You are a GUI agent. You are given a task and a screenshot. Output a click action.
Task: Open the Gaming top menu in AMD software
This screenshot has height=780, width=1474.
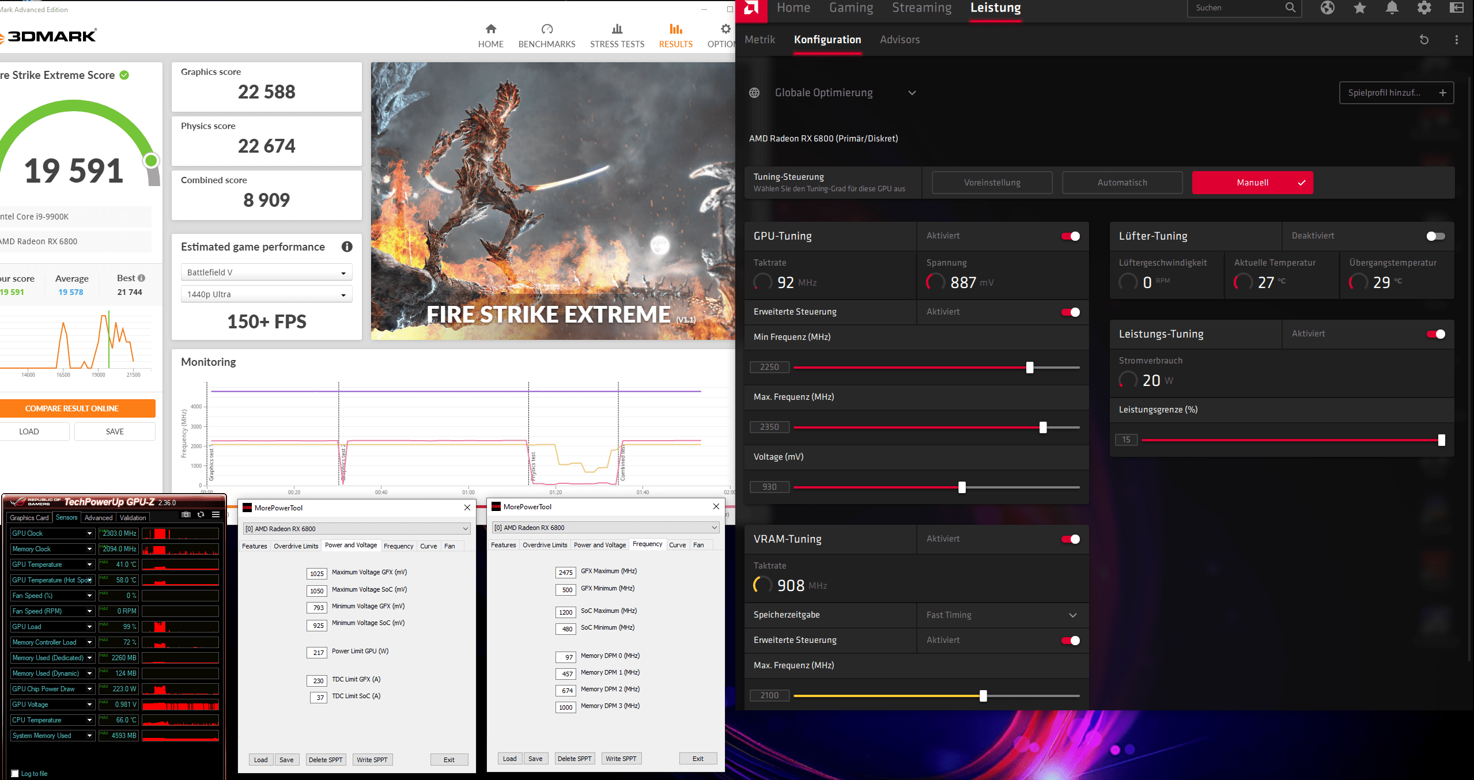coord(851,7)
